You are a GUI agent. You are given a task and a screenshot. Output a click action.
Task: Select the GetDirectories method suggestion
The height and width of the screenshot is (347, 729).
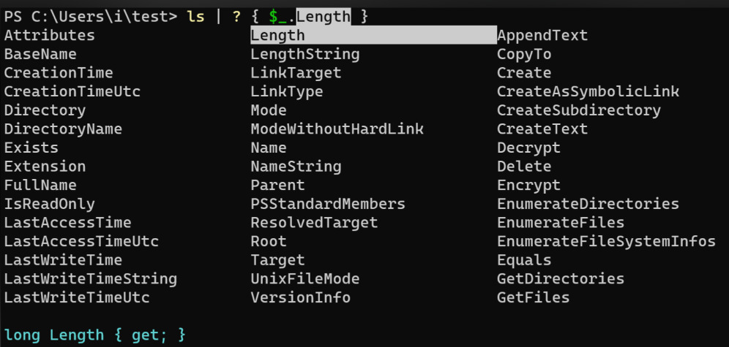561,279
